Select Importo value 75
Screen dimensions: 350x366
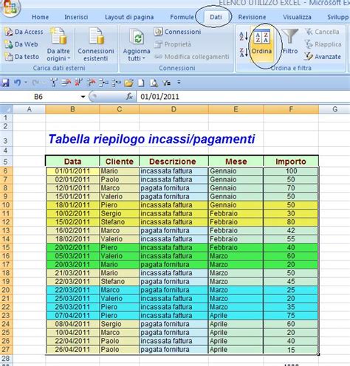(291, 316)
